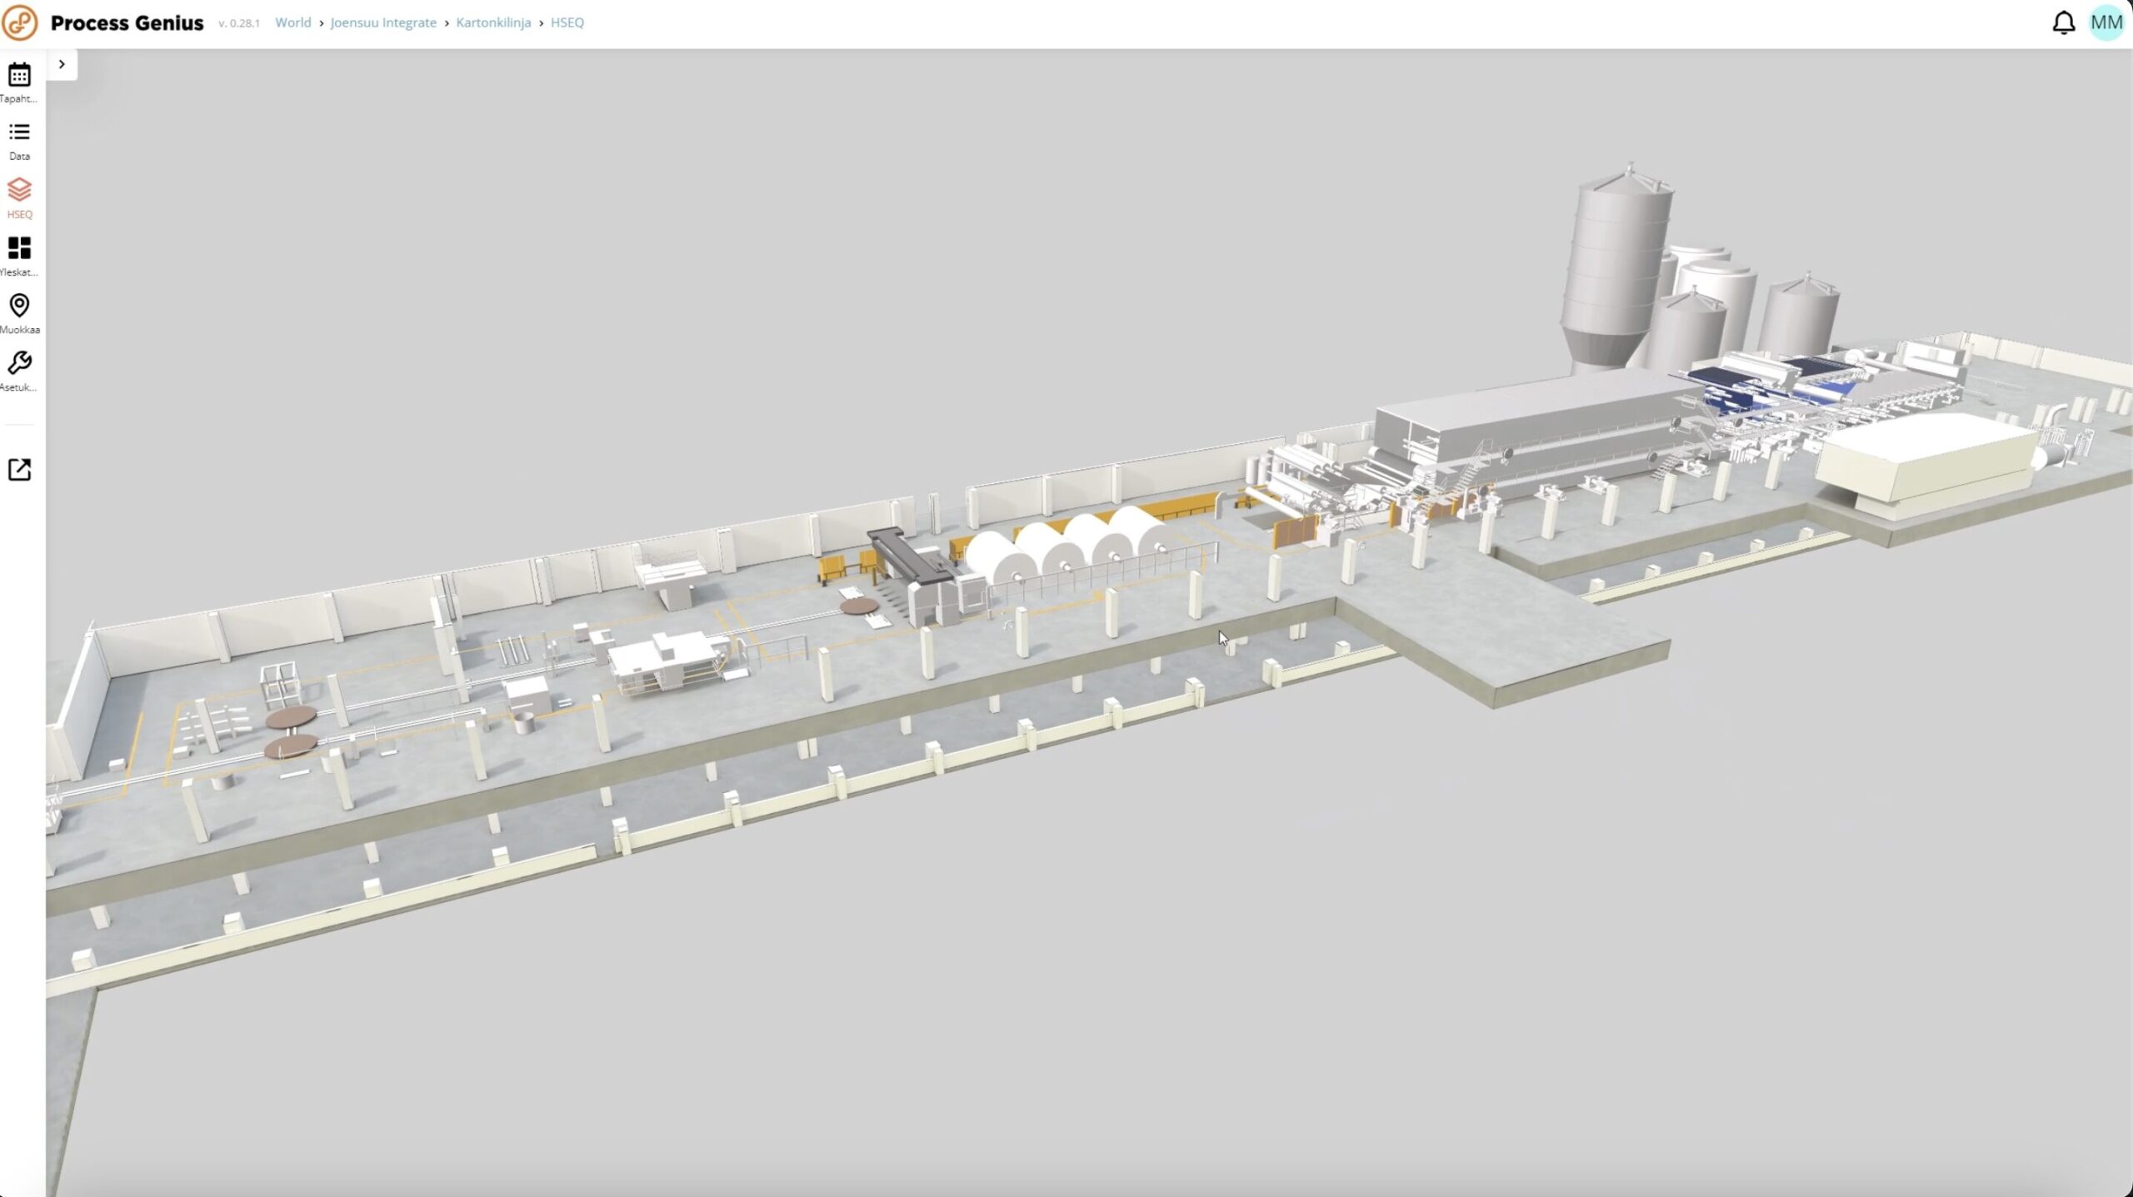Click the external-link icon at sidebar bottom

(x=18, y=469)
